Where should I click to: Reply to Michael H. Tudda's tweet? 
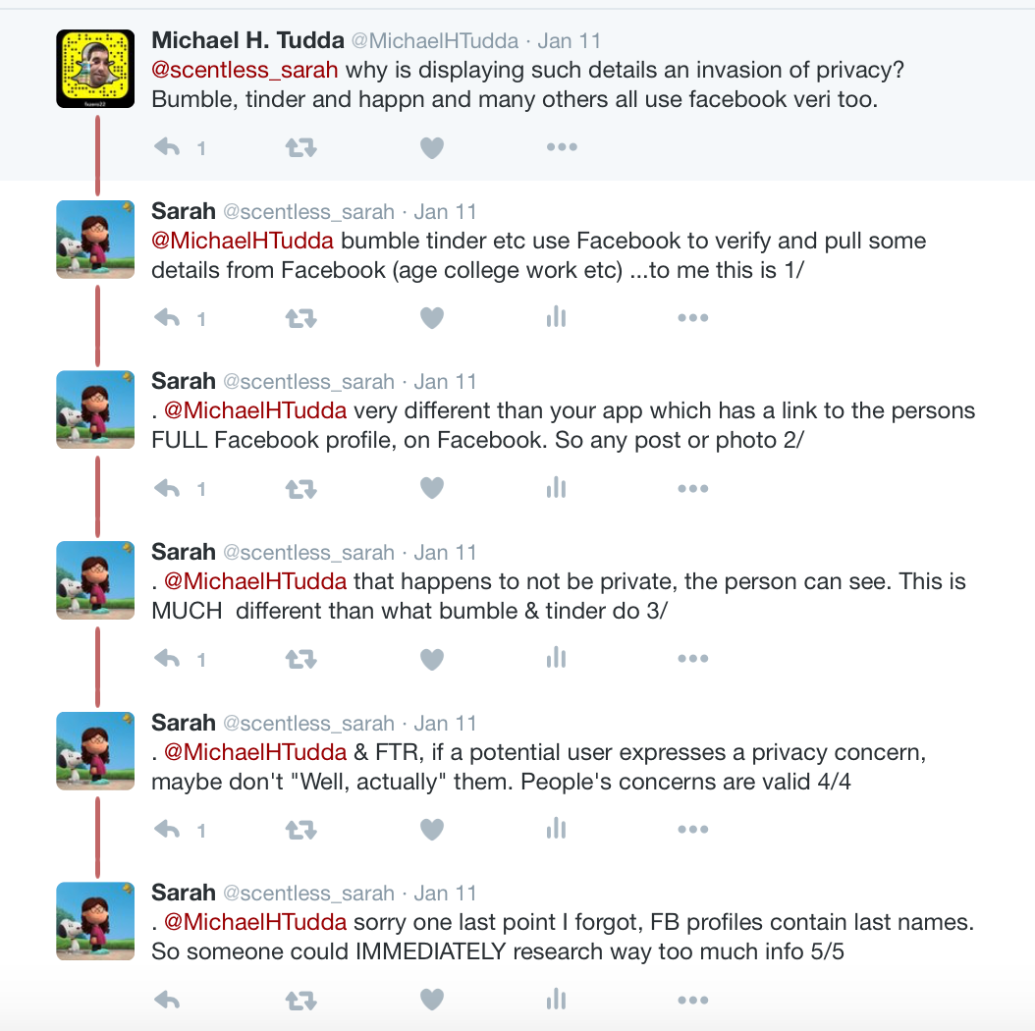coord(168,147)
